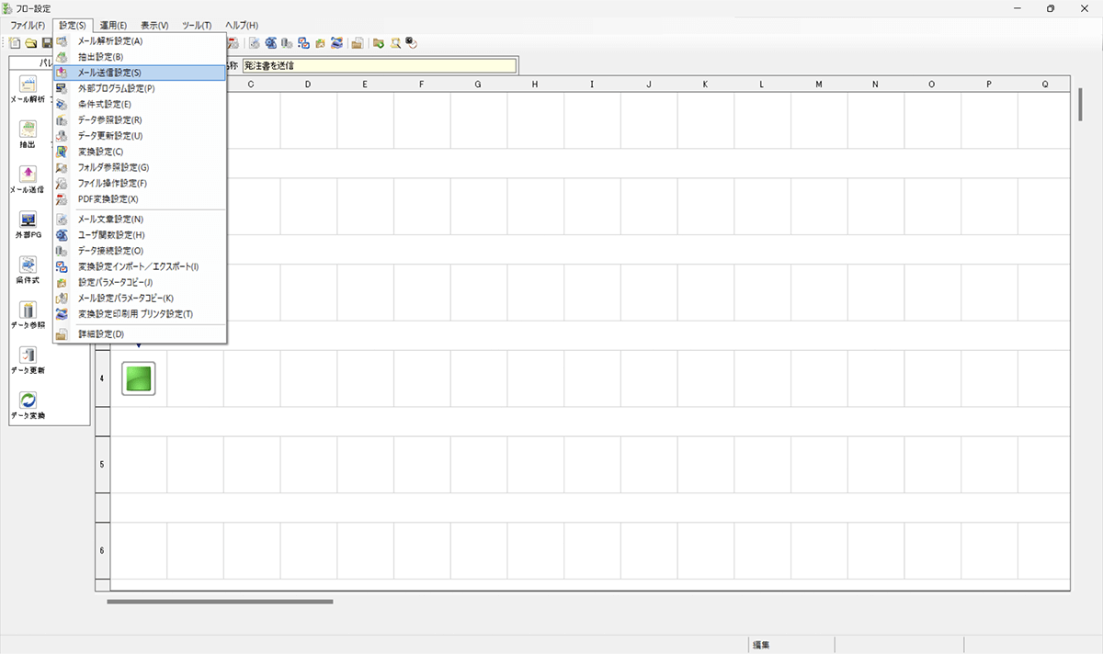This screenshot has width=1103, height=654.
Task: Click the last toolbar icon with clock
Action: (411, 42)
